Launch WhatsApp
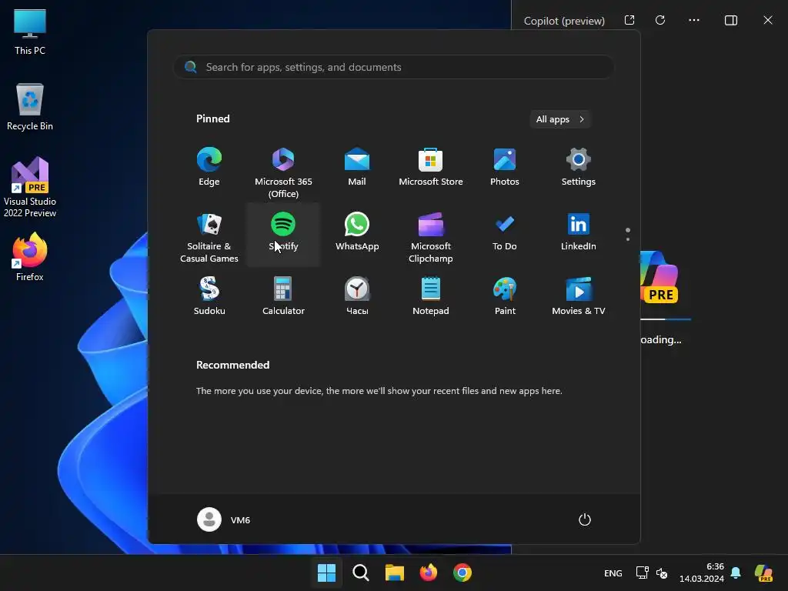Viewport: 788px width, 591px height. tap(357, 232)
